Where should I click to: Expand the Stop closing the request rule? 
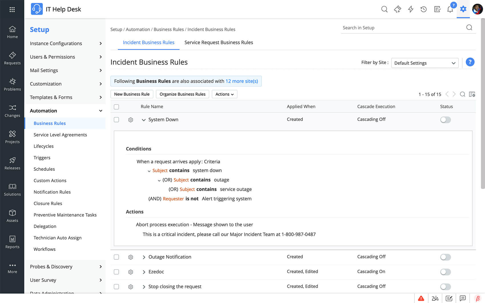144,287
